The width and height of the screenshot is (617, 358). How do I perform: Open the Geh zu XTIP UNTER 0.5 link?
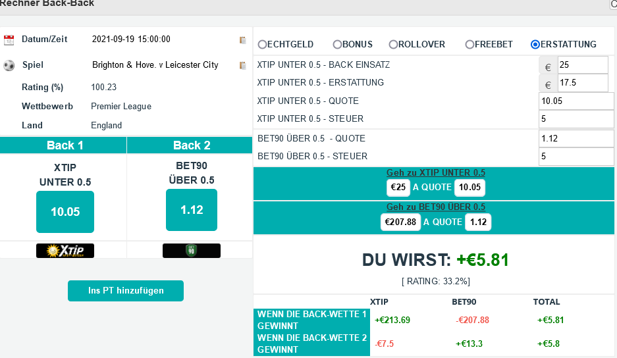(436, 172)
